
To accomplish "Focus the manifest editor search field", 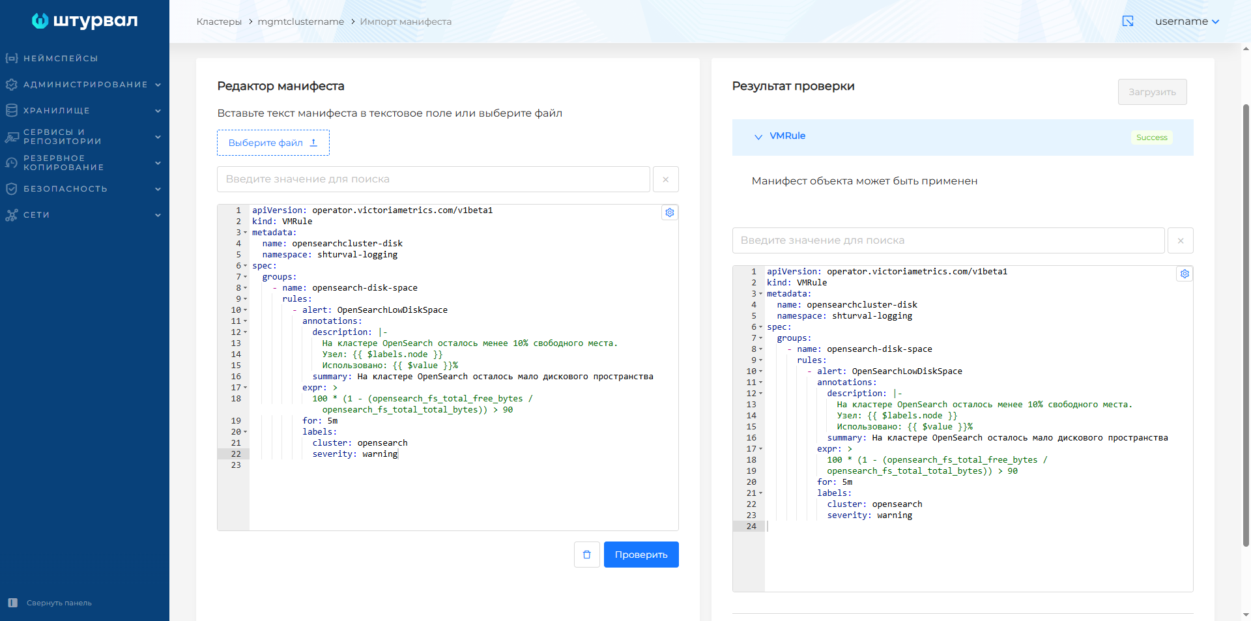I will 433,179.
